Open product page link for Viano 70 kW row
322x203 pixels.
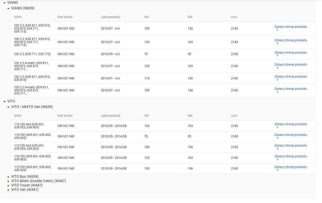click(x=290, y=53)
